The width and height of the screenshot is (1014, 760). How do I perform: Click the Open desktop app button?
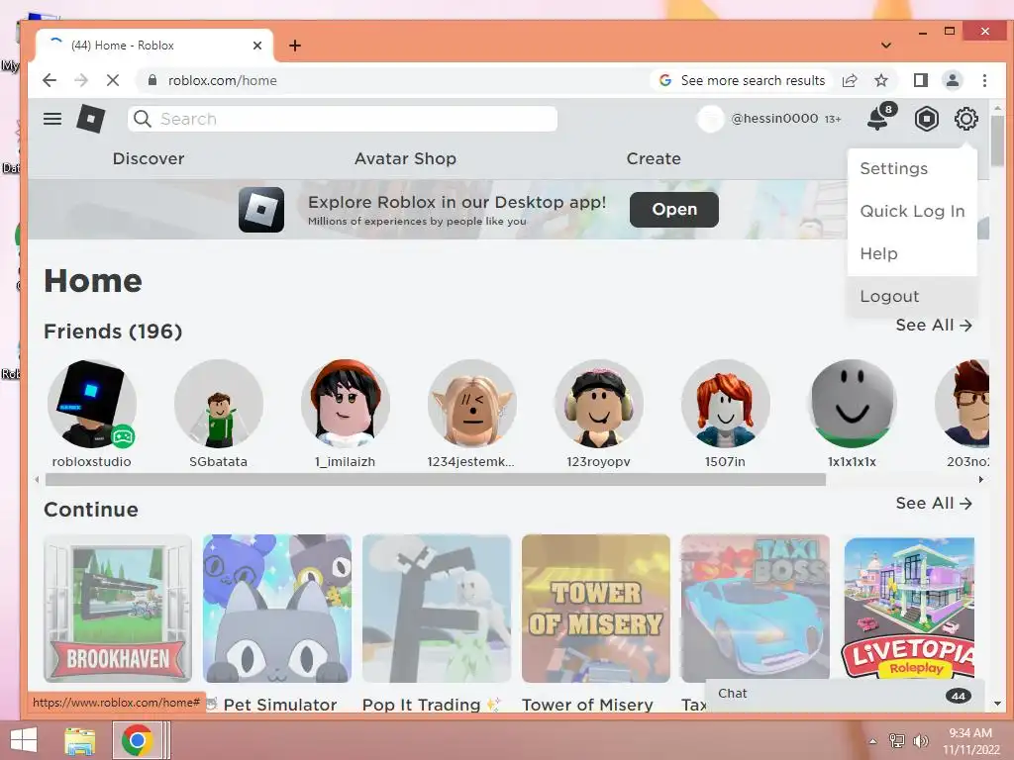tap(673, 210)
